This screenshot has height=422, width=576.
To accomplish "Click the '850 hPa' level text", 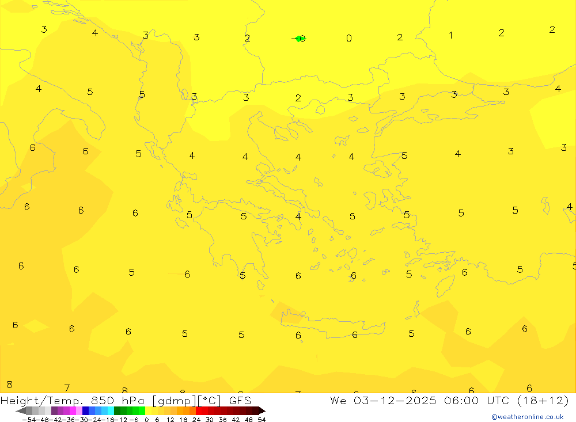I will pyautogui.click(x=116, y=401).
